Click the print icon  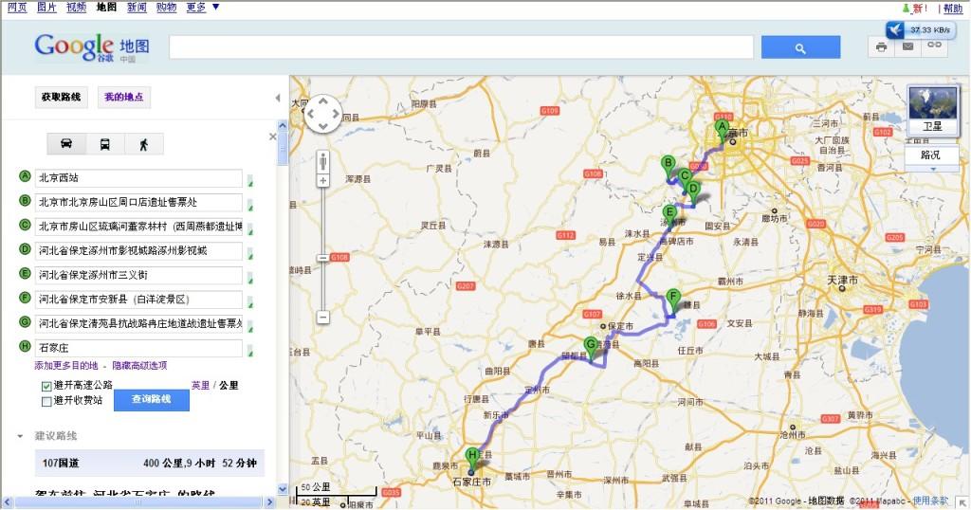pos(881,46)
